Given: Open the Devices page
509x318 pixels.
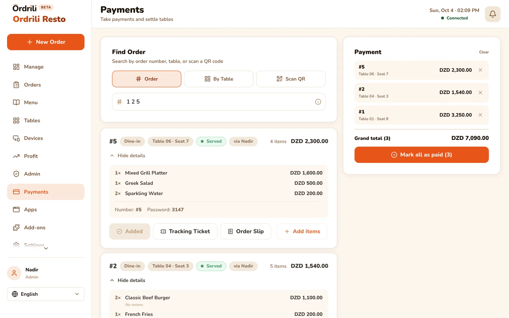Looking at the screenshot, I should click(x=46, y=138).
